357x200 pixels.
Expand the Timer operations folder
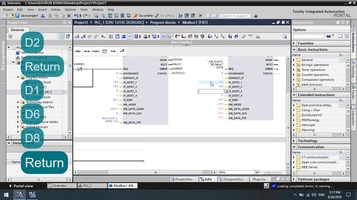(294, 70)
